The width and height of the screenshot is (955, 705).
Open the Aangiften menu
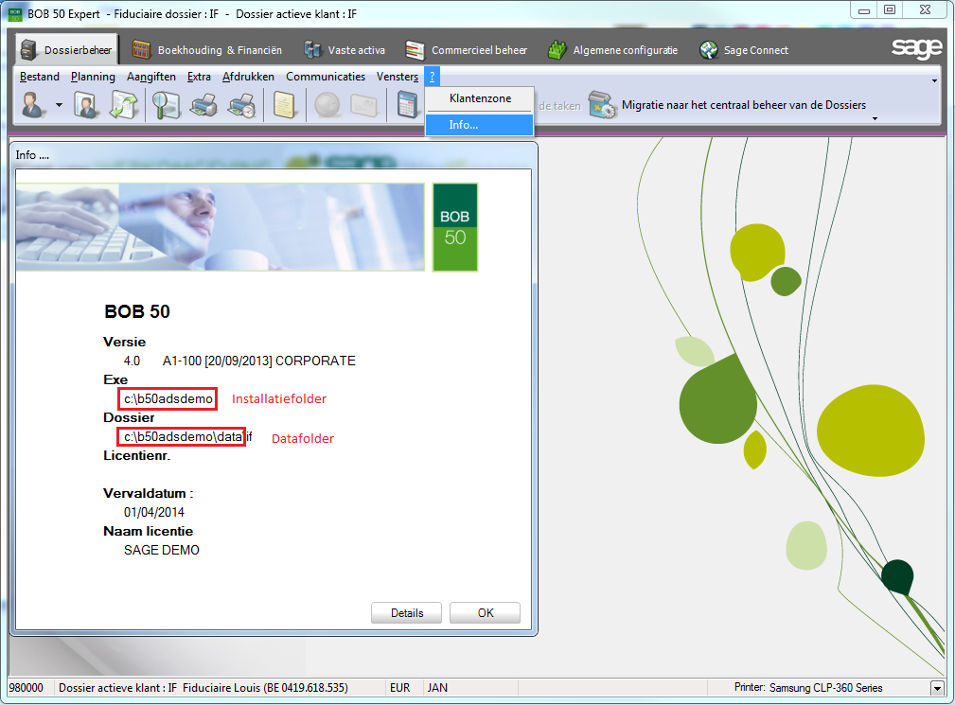(x=151, y=77)
